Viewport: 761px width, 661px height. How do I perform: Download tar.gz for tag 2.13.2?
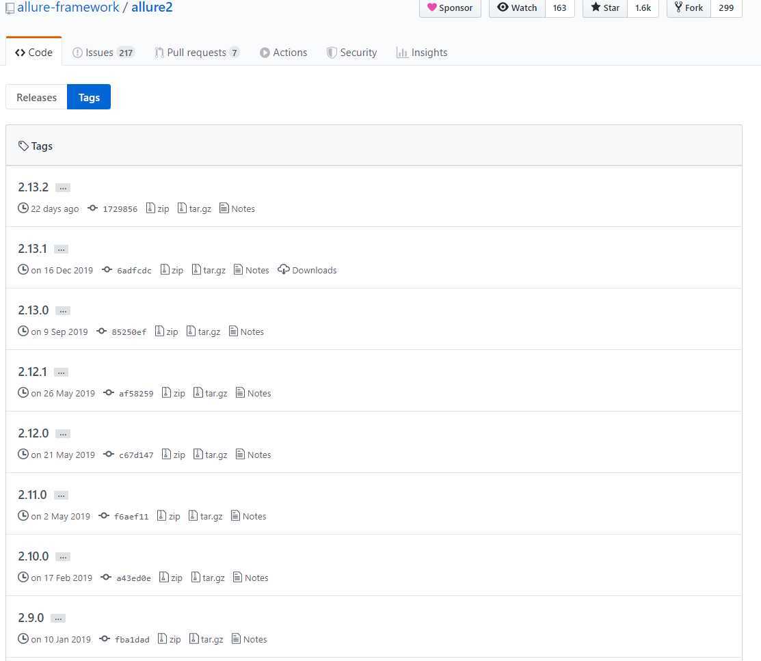click(195, 208)
